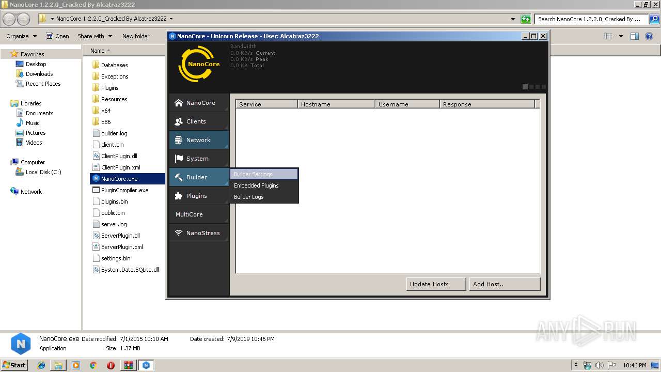The height and width of the screenshot is (372, 661).
Task: Open Documents library in navigation pane
Action: 35,113
